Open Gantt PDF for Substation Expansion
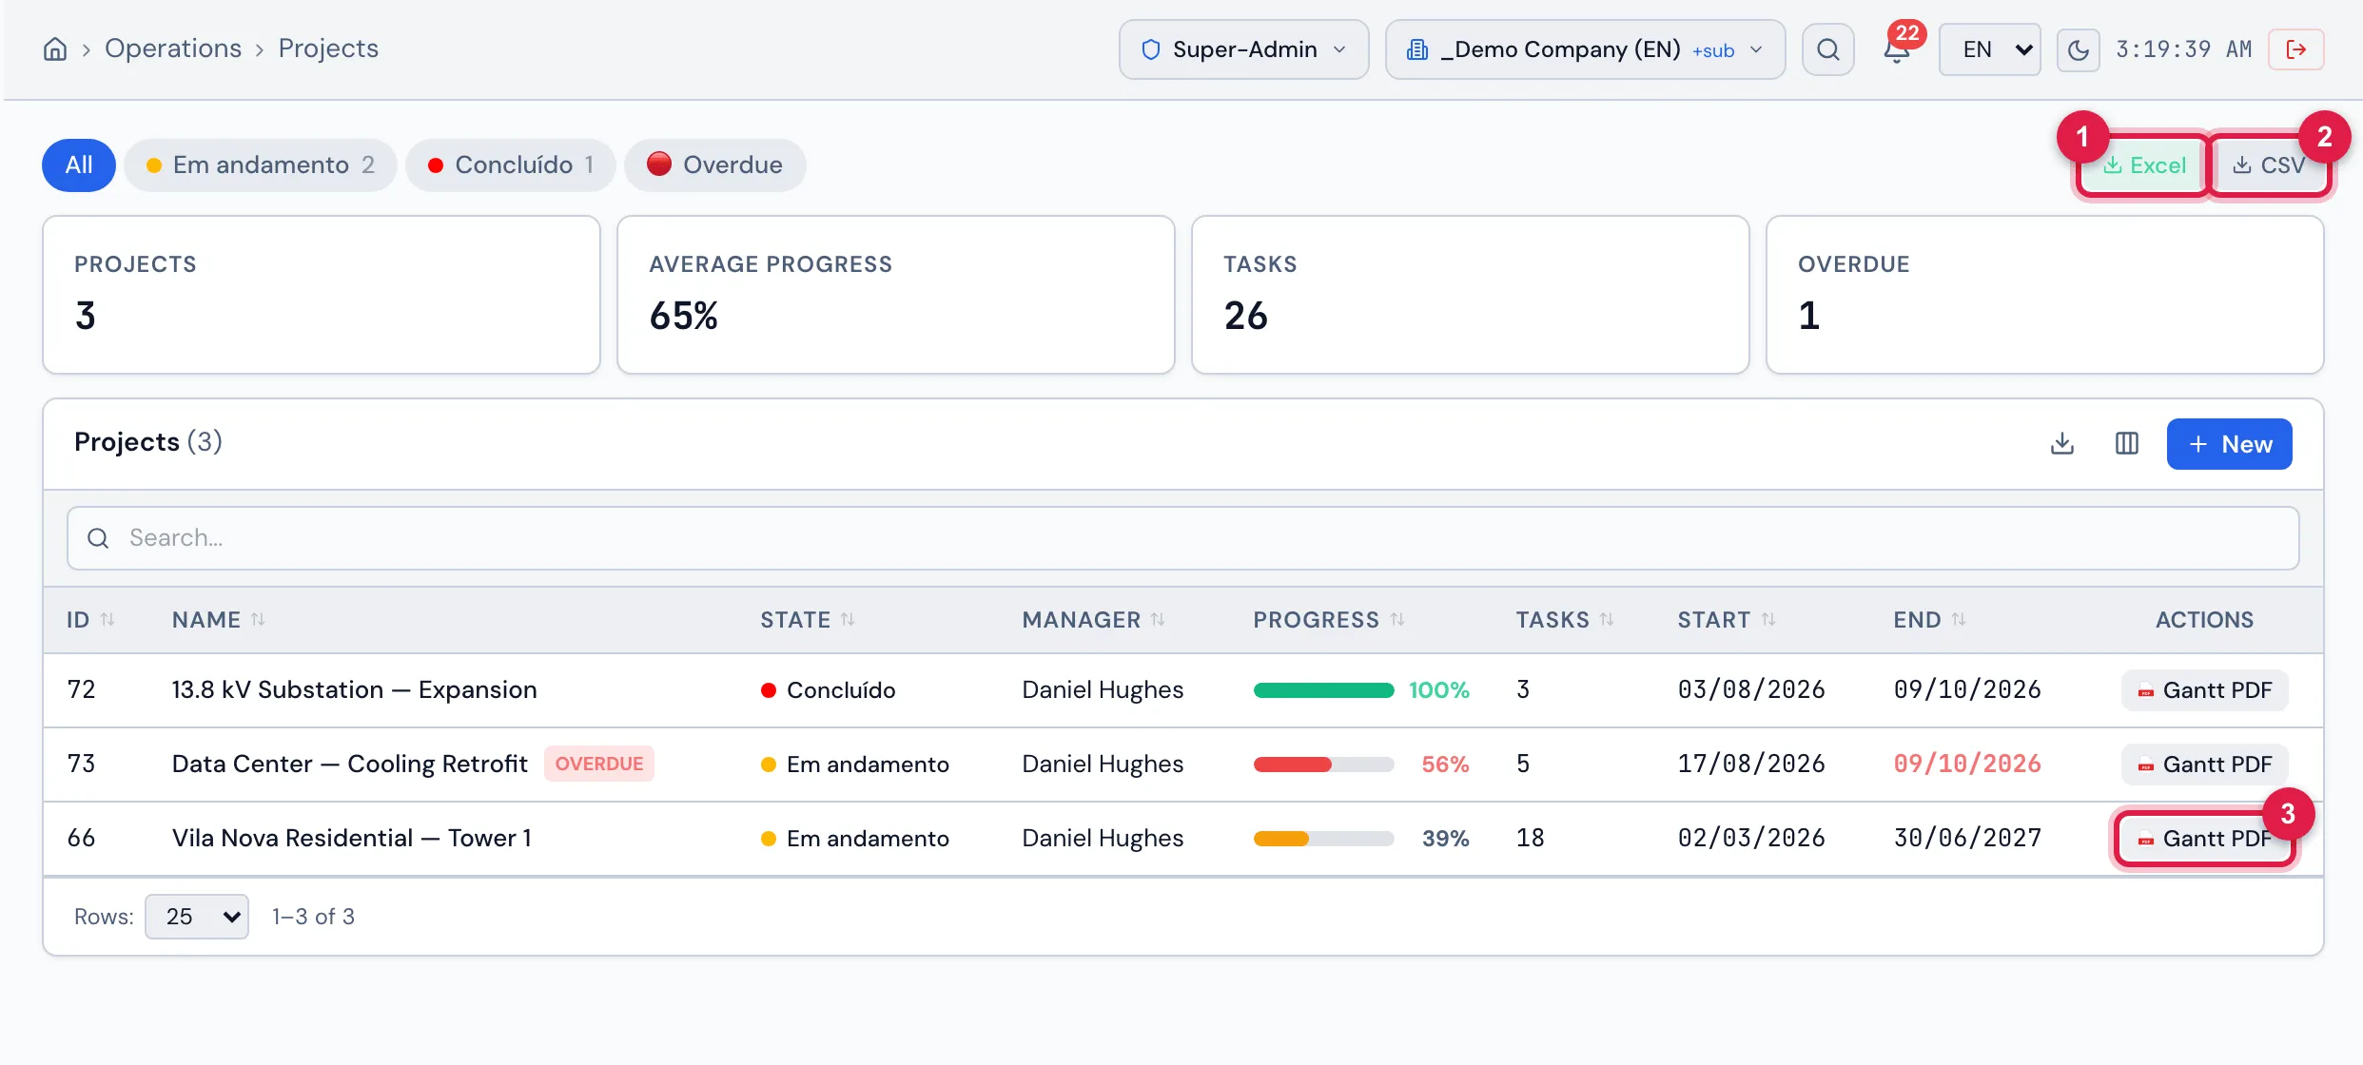The width and height of the screenshot is (2363, 1065). pos(2204,690)
